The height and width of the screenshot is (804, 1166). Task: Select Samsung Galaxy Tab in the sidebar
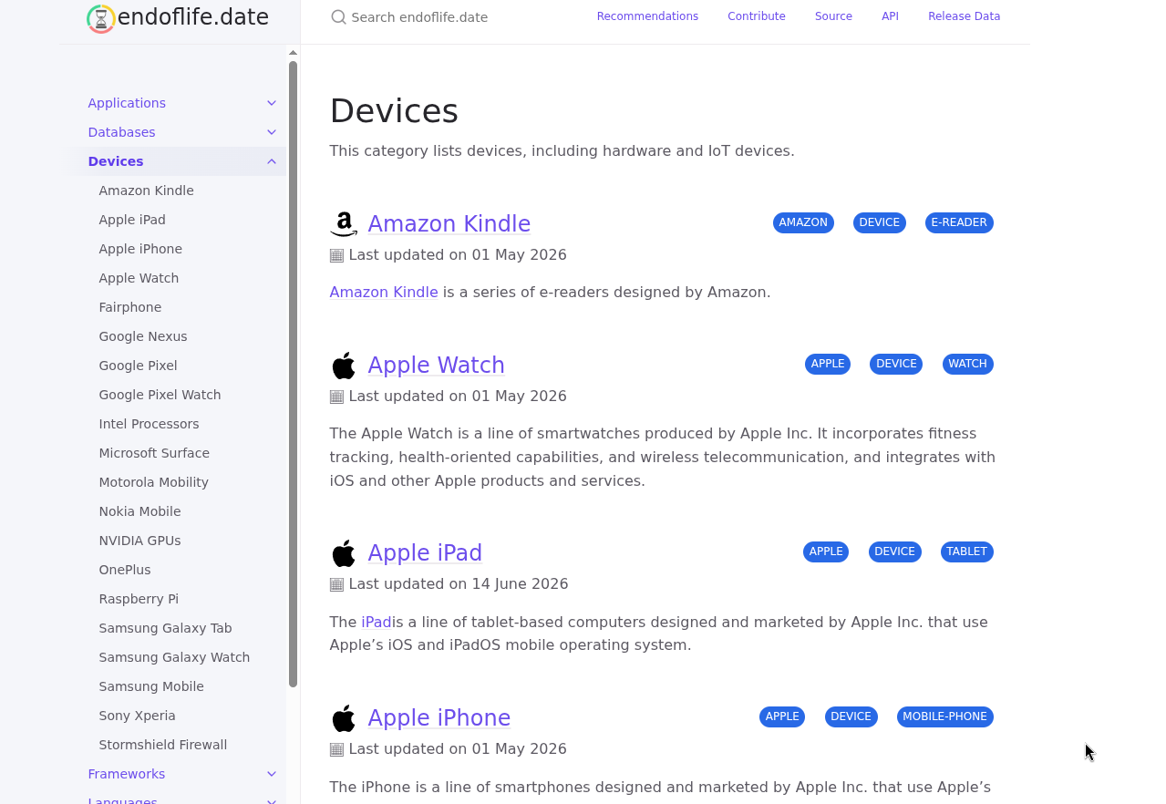coord(165,628)
